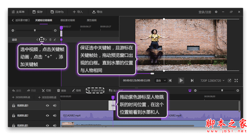Hide 视频轨道1 with eye icon
Image resolution: width=251 pixels, height=135 pixels.
click(47, 126)
